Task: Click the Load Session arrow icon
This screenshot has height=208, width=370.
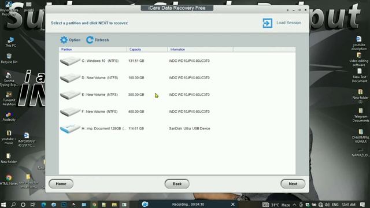Action: pos(267,23)
